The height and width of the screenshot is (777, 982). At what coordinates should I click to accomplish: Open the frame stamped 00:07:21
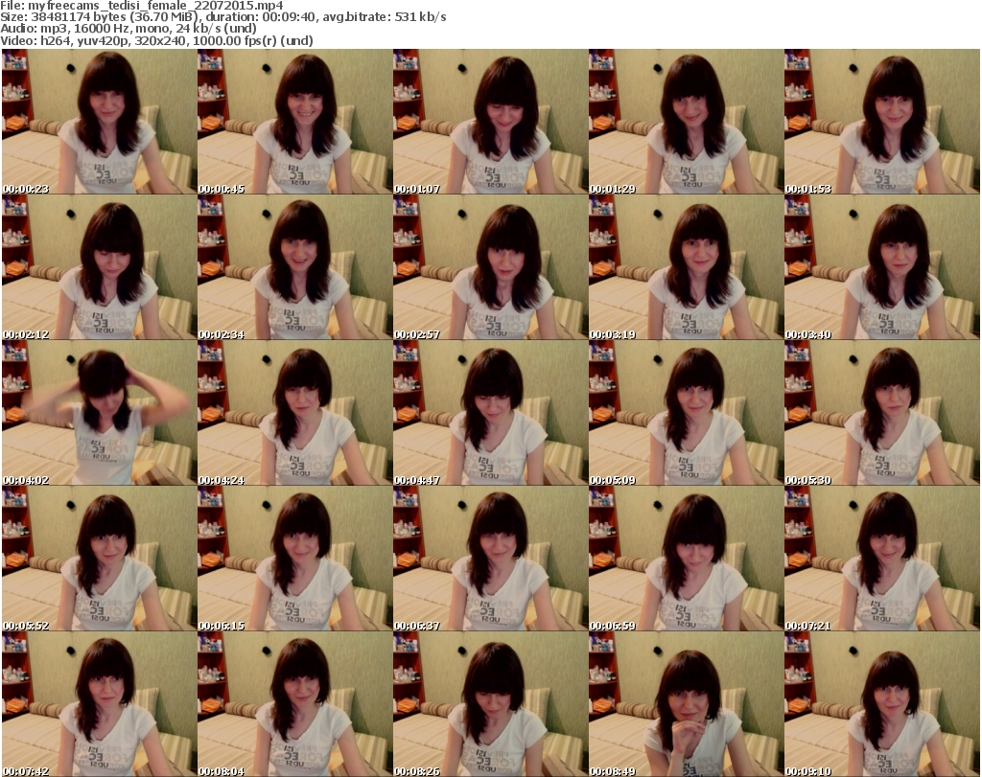[x=882, y=559]
